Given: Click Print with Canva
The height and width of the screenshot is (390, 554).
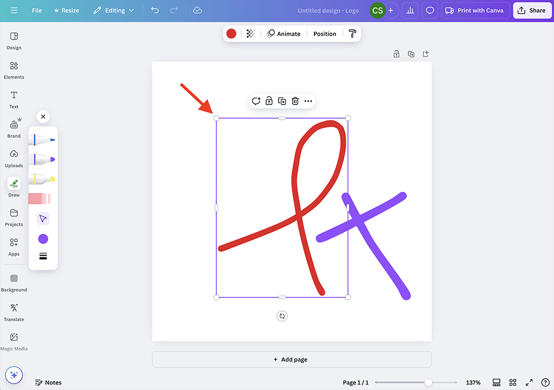Looking at the screenshot, I should click(475, 10).
